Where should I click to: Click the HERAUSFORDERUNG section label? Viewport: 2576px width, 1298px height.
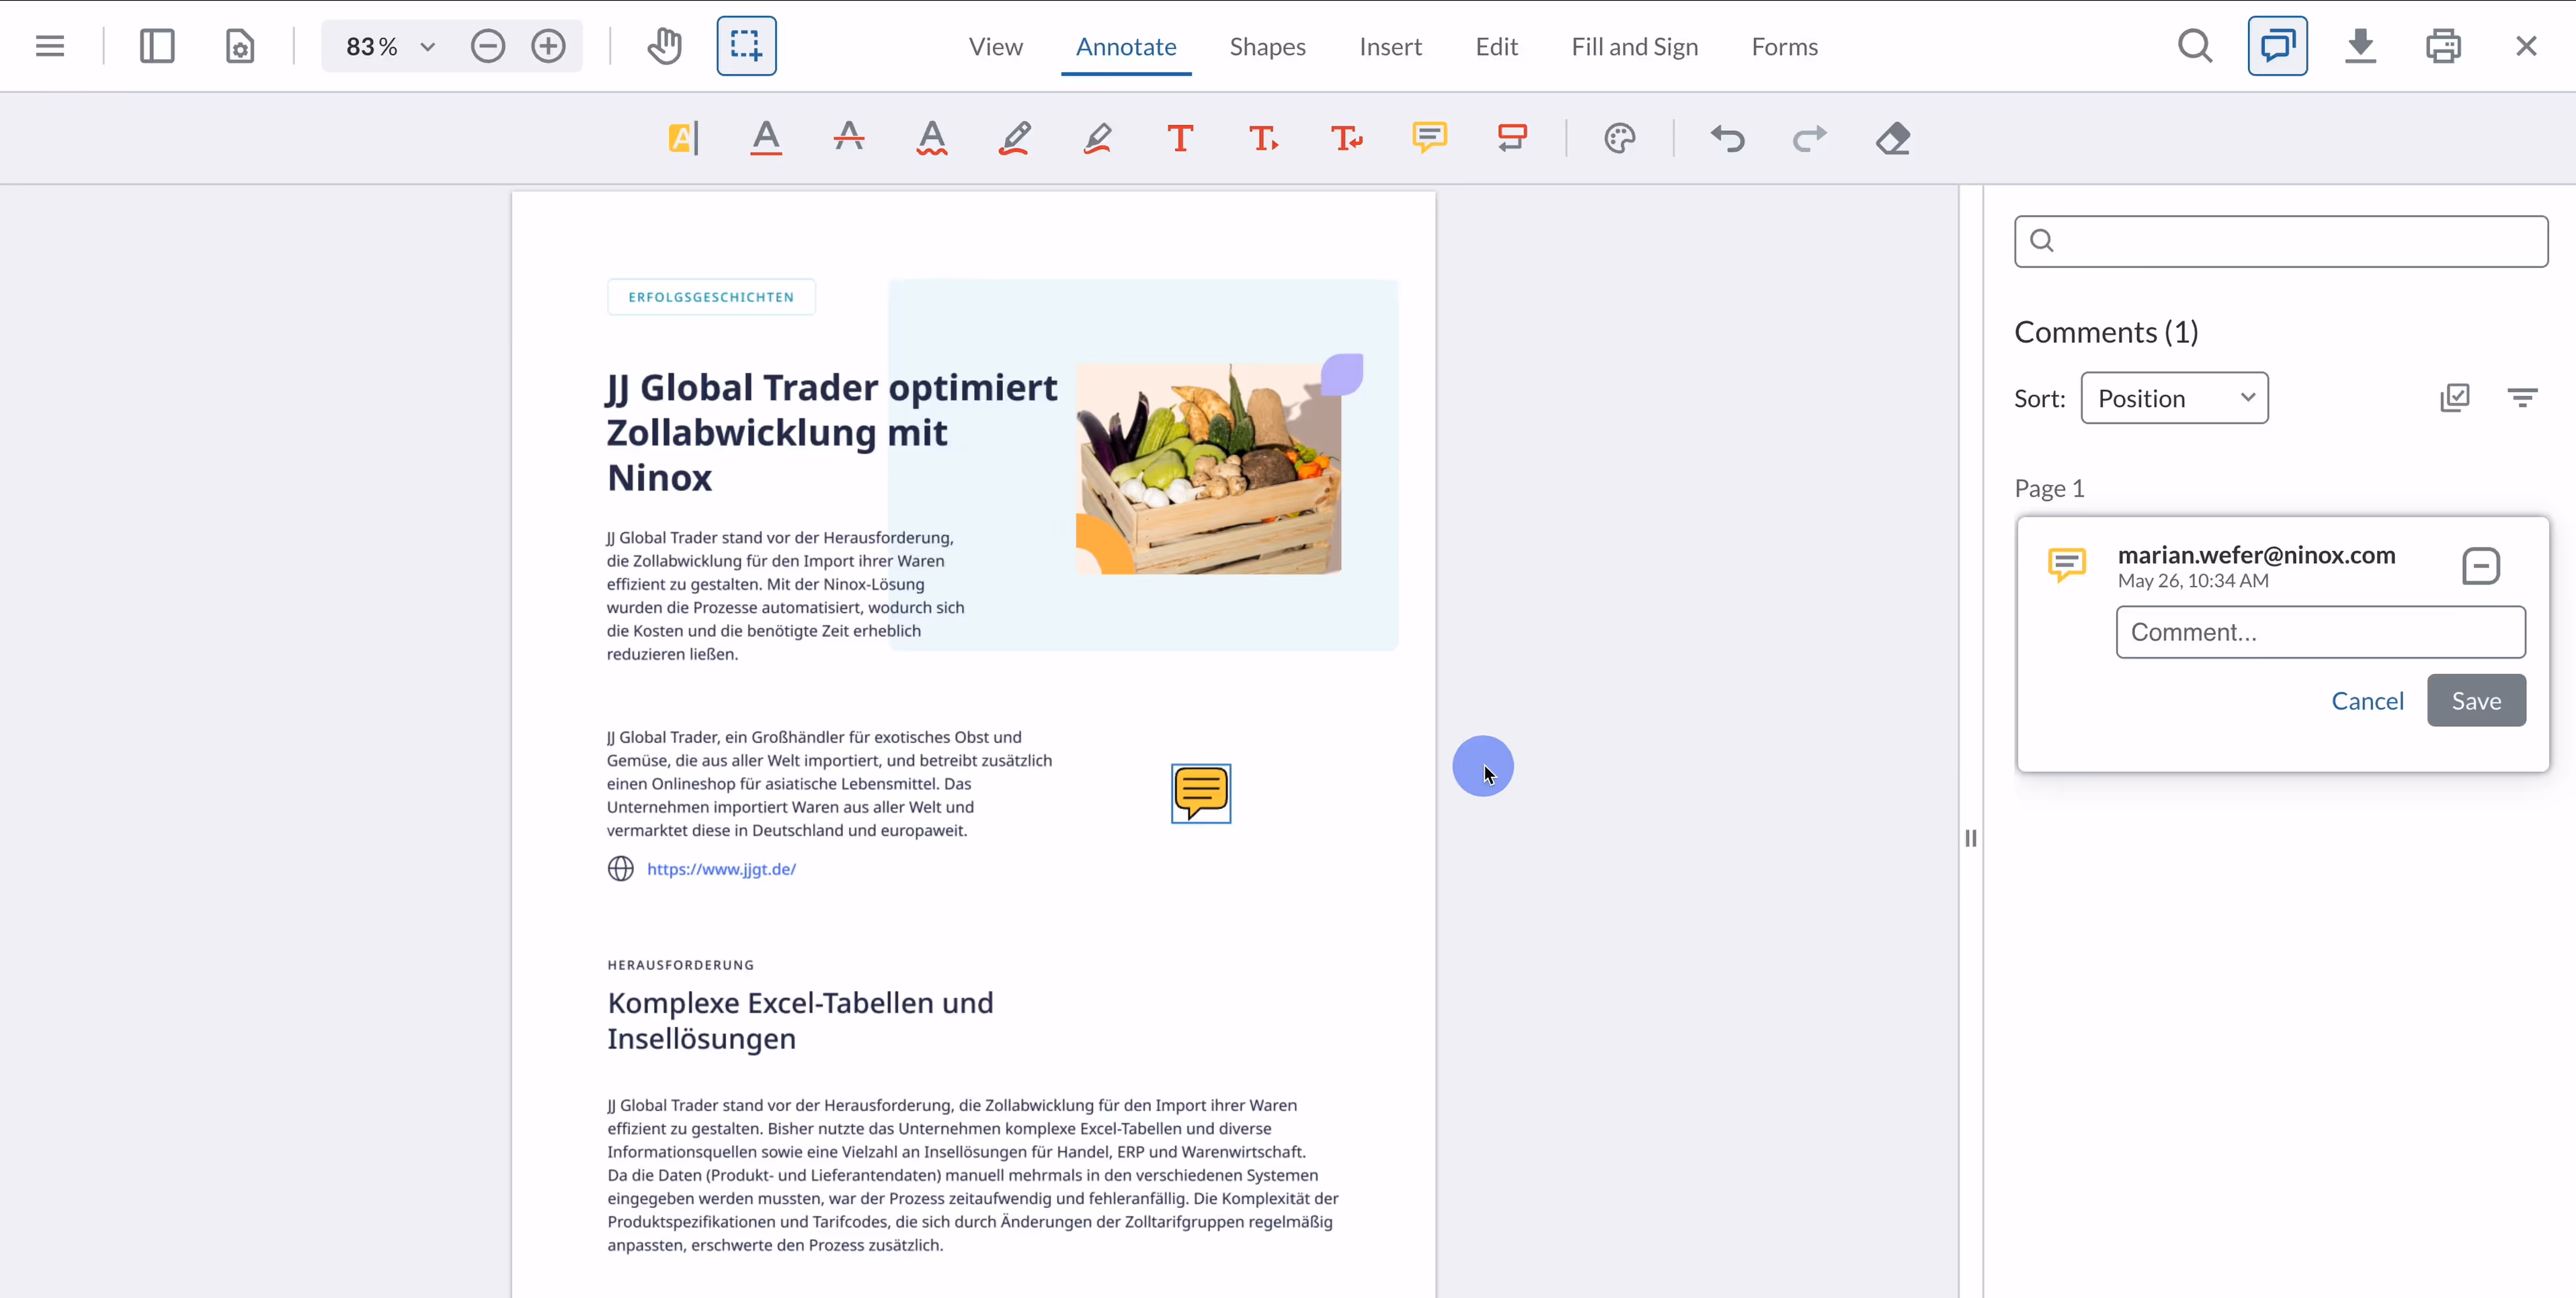[680, 964]
